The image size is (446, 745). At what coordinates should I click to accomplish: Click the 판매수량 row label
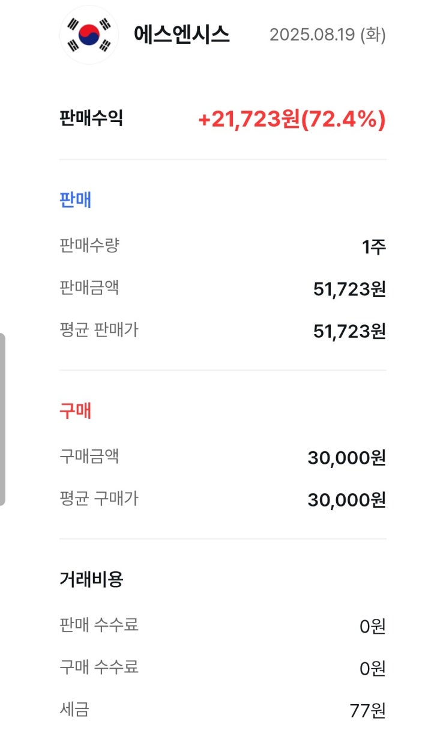click(89, 246)
